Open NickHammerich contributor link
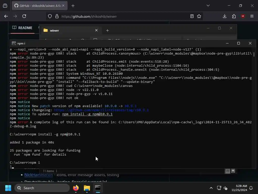Screen dimensions: 258x194 [39, 175]
